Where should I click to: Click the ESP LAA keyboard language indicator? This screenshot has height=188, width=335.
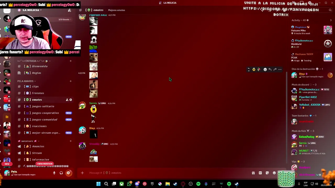tap(306, 184)
